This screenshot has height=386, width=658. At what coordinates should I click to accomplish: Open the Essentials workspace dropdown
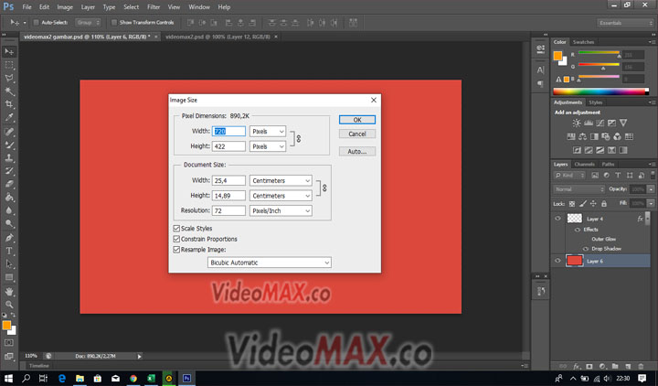(624, 23)
